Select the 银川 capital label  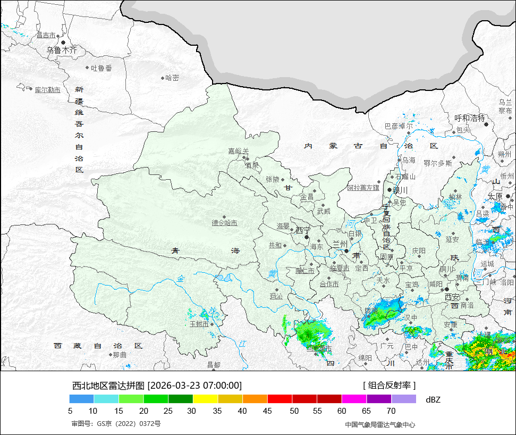coord(400,190)
